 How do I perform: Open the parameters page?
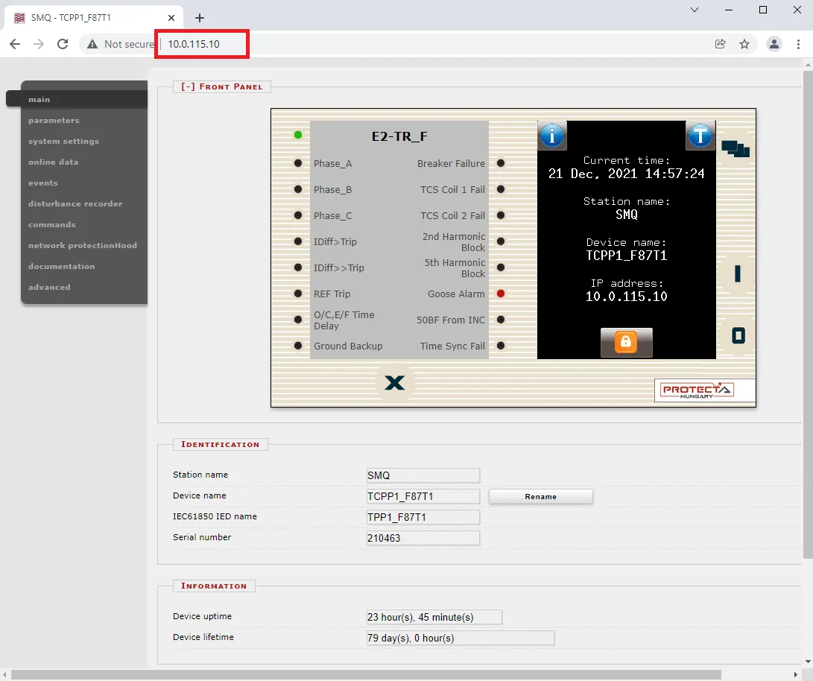click(54, 120)
